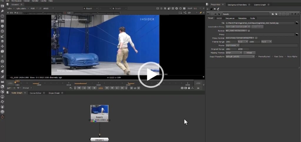Screen dimensions: 301x142
Task: Open the viewer rgba channel dropdown
Action: pos(11,8)
